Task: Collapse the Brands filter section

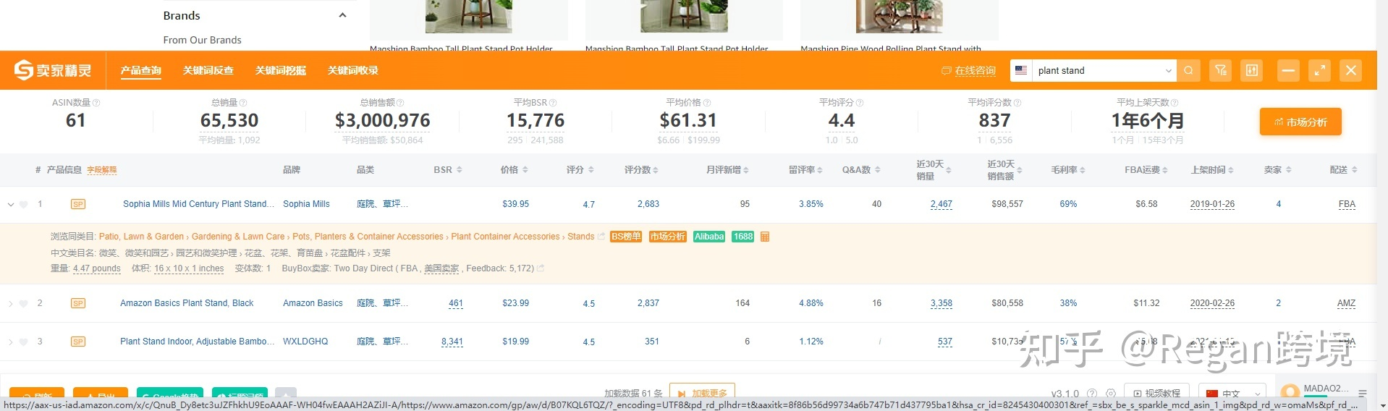Action: 342,15
